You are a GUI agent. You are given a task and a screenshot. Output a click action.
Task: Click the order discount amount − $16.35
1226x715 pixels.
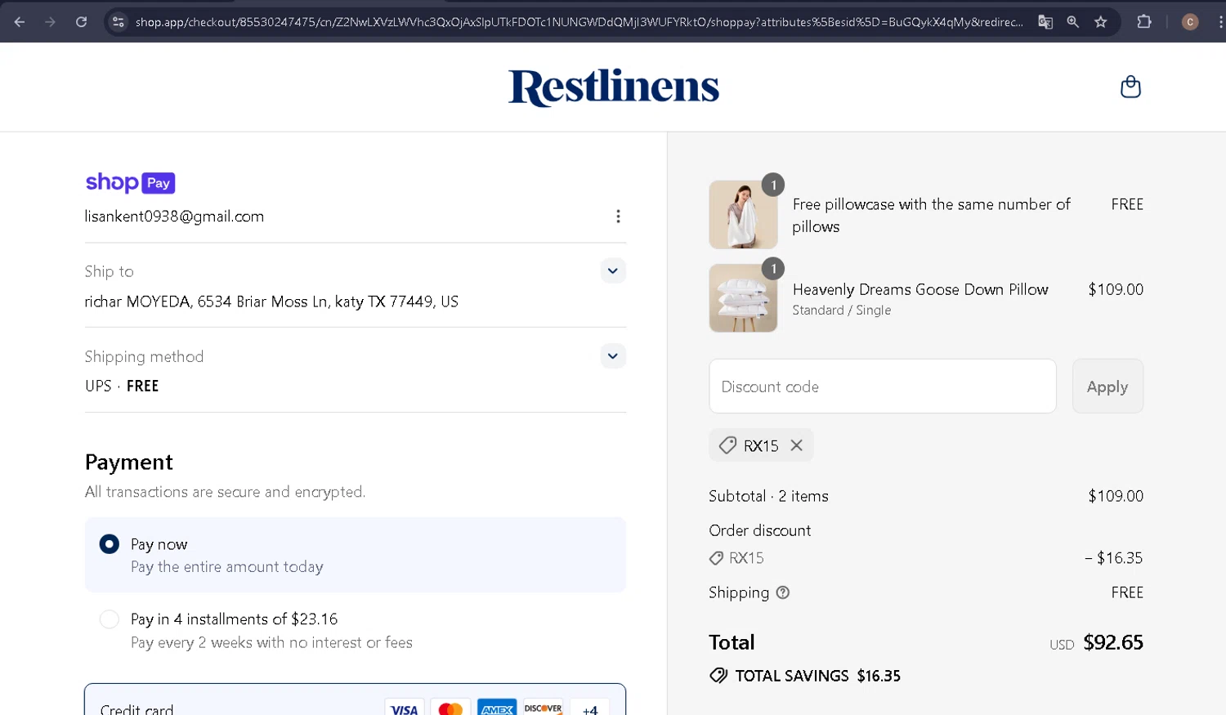tap(1113, 558)
